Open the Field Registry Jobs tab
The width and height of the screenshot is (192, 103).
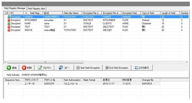[x=36, y=8]
